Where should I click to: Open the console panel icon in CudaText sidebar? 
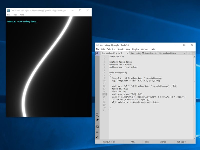click(97, 127)
